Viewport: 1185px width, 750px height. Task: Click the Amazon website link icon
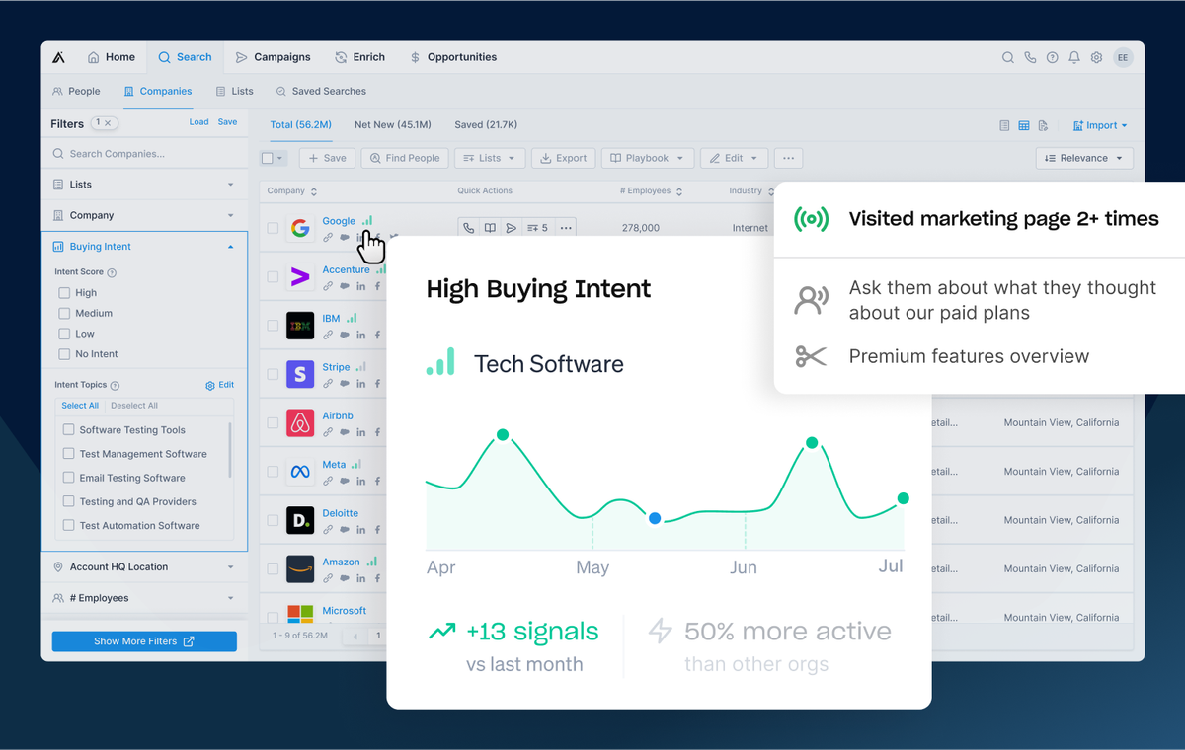tap(328, 577)
